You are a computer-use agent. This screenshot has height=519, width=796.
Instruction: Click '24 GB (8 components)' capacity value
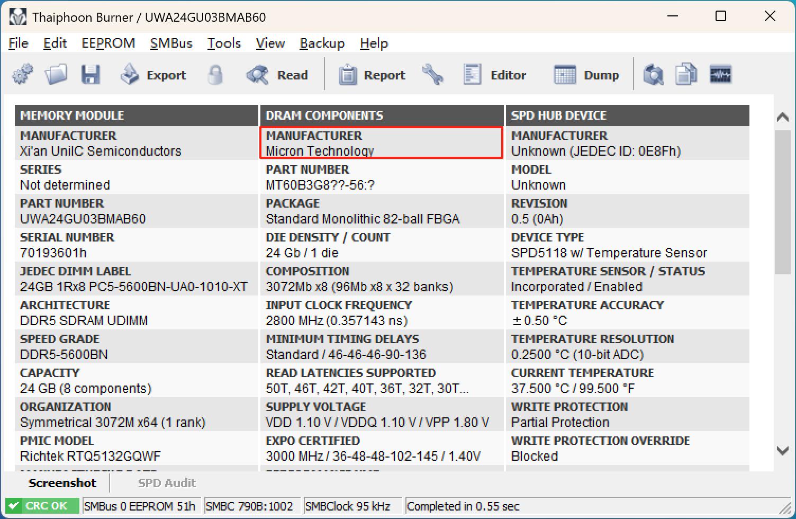click(86, 389)
